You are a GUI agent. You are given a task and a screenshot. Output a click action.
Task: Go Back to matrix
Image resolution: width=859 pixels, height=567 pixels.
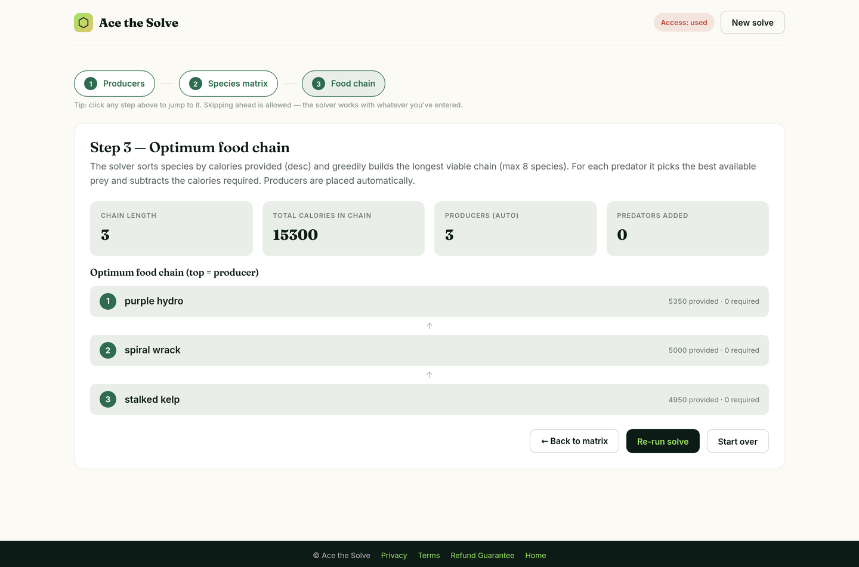pos(574,441)
